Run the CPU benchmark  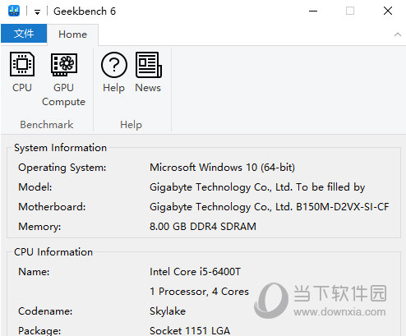pyautogui.click(x=22, y=72)
